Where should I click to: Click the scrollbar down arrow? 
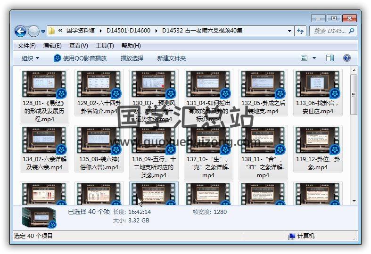pyautogui.click(x=354, y=201)
